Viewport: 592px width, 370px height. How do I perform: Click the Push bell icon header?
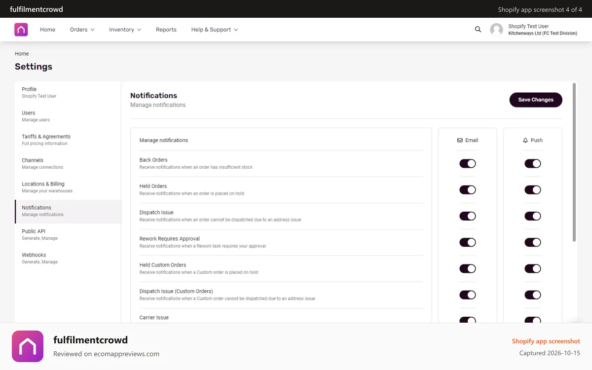coord(525,140)
